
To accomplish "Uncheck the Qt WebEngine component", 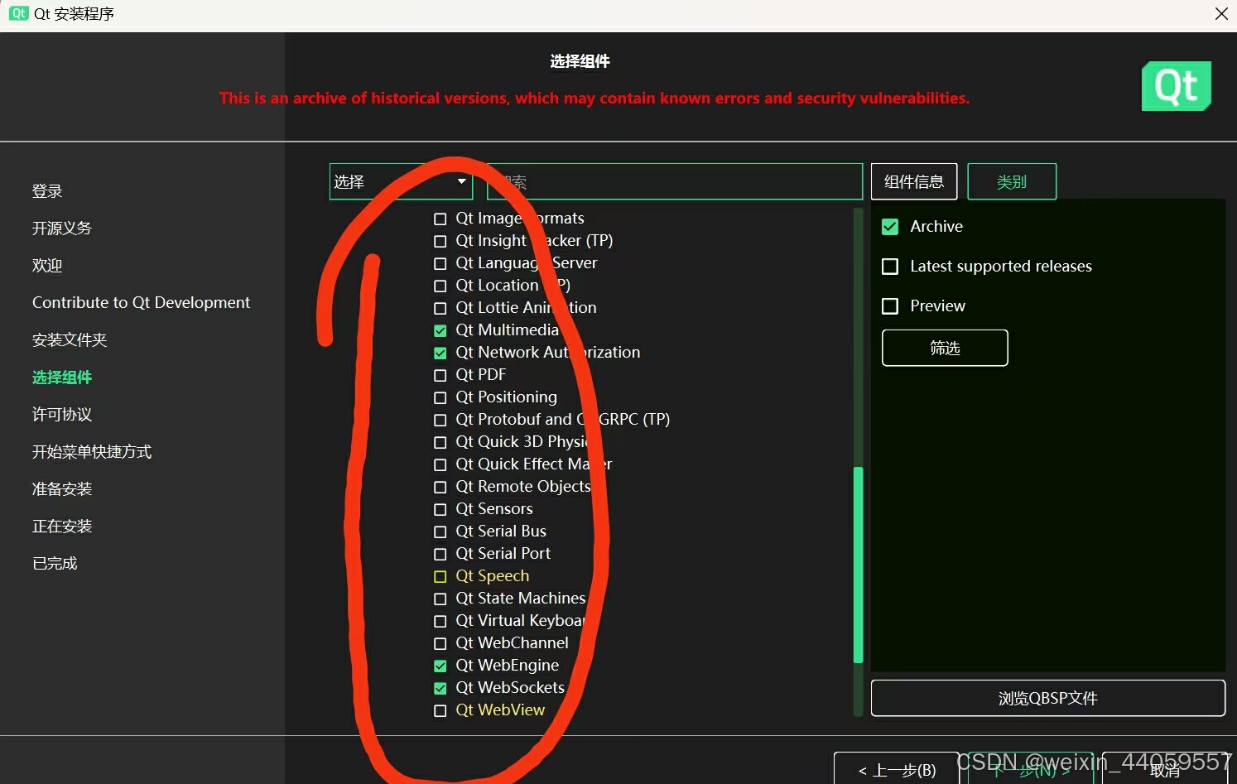I will point(440,665).
